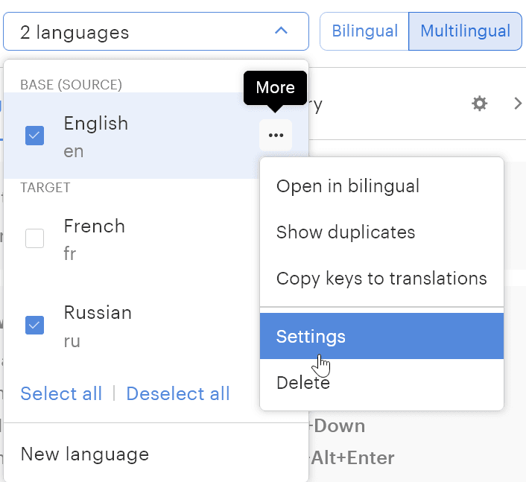The image size is (526, 482).
Task: Click the Deselect all link
Action: tap(178, 393)
